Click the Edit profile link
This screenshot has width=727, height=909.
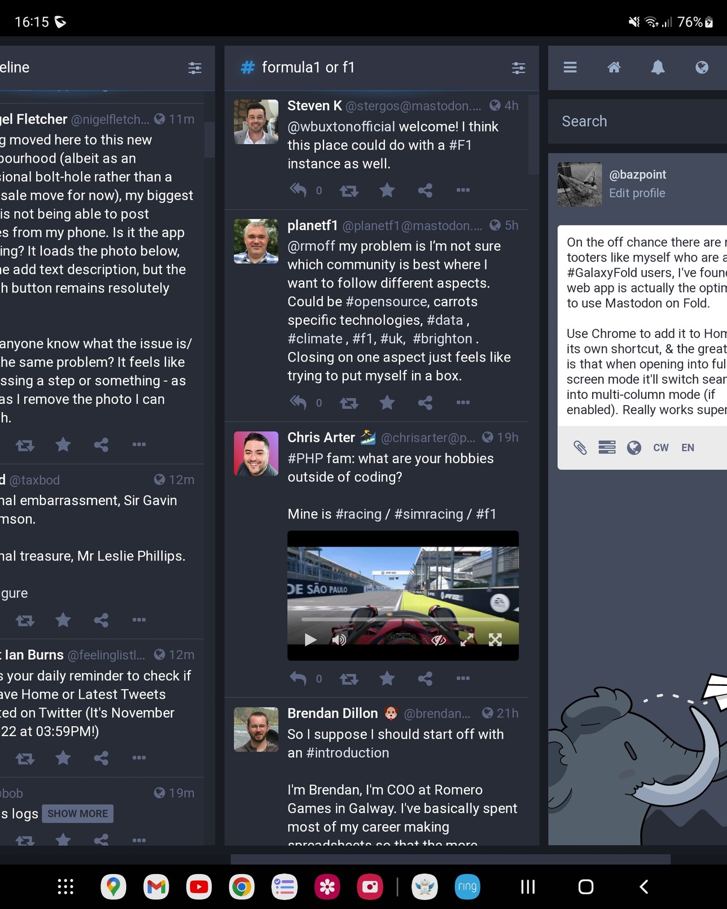click(x=637, y=193)
